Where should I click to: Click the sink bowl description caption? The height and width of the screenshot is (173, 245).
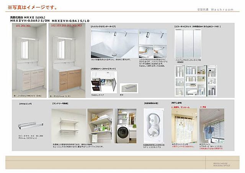[111, 60]
